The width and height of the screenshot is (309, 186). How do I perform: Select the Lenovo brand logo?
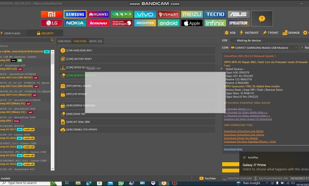[98, 23]
